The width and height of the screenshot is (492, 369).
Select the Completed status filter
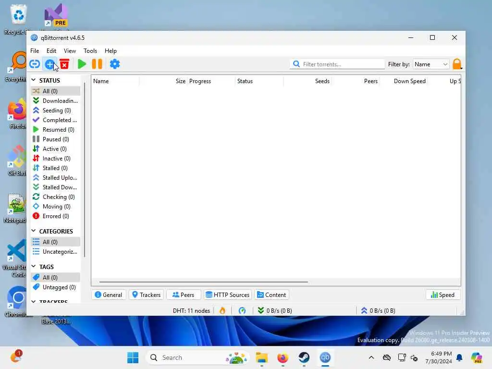click(x=56, y=120)
